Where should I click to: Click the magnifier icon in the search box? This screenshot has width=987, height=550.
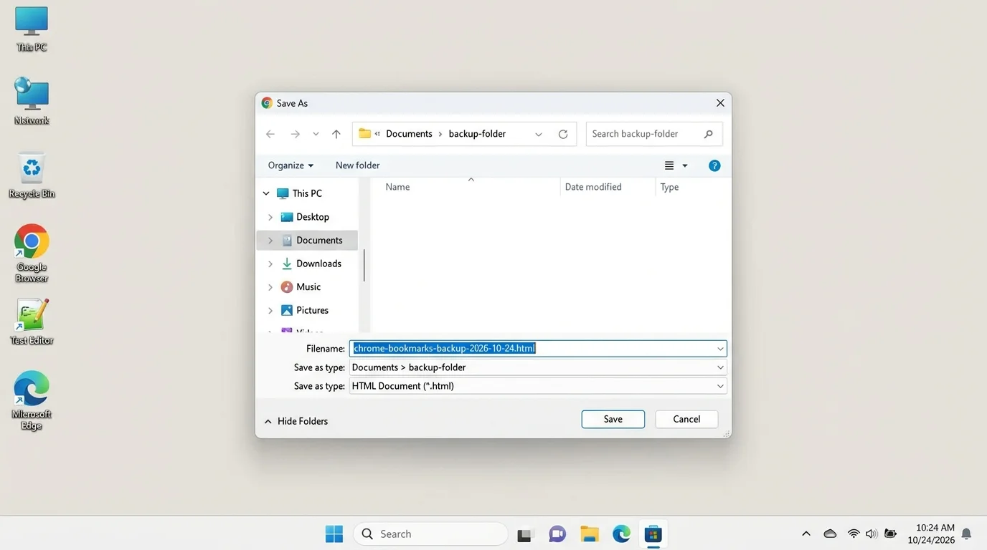[709, 134]
